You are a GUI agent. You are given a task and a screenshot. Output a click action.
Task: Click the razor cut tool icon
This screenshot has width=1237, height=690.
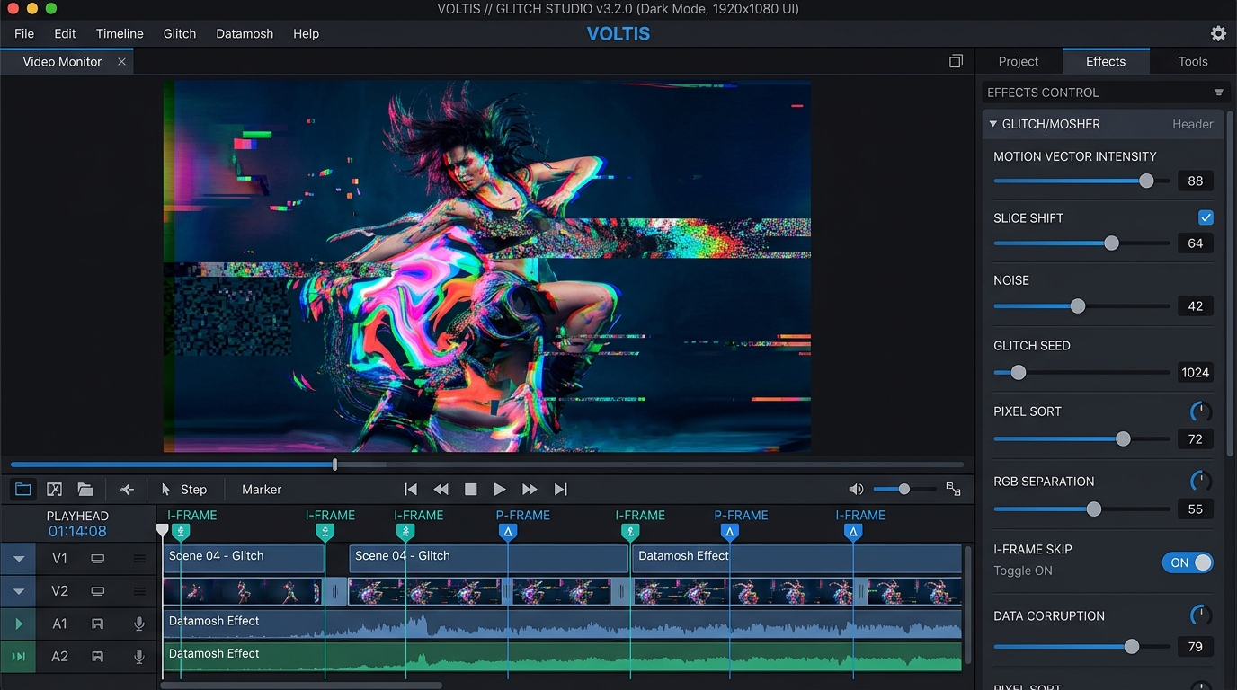tap(127, 490)
